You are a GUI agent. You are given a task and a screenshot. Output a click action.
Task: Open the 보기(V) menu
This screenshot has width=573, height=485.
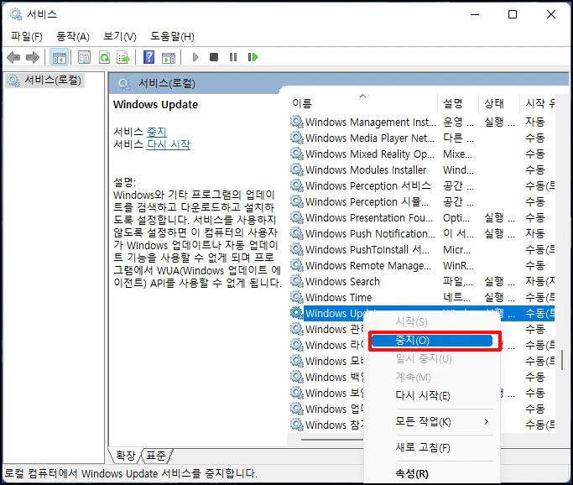pos(120,37)
